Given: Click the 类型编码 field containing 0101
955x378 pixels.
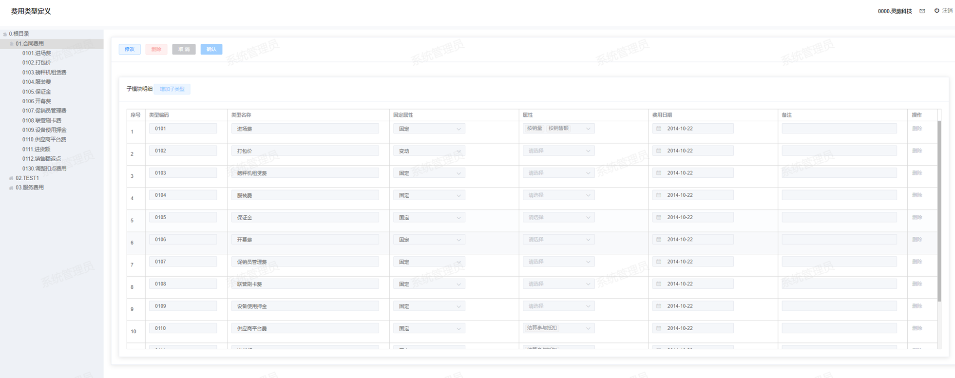Looking at the screenshot, I should [183, 129].
